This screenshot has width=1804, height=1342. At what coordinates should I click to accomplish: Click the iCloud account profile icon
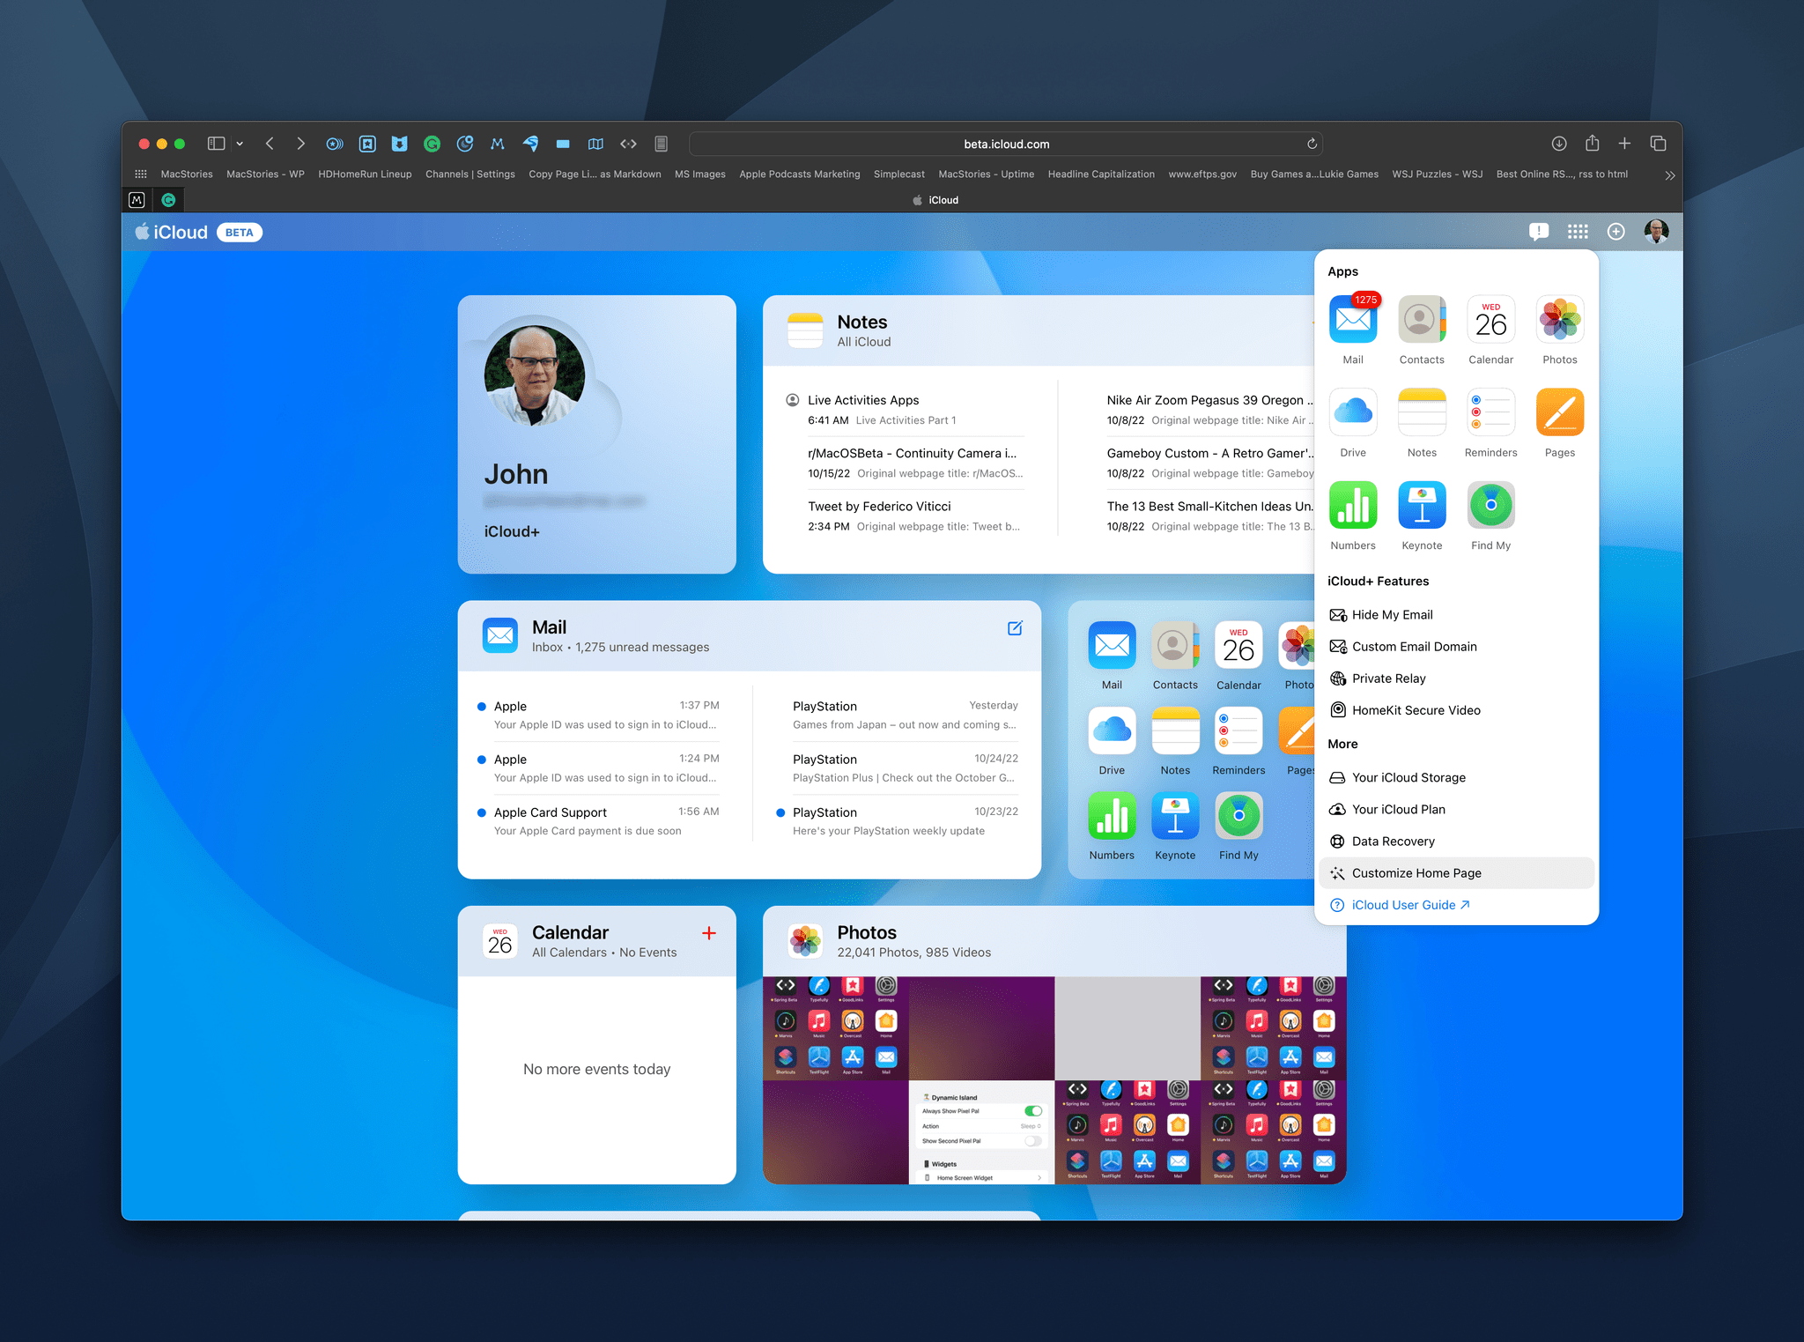[x=1656, y=231]
